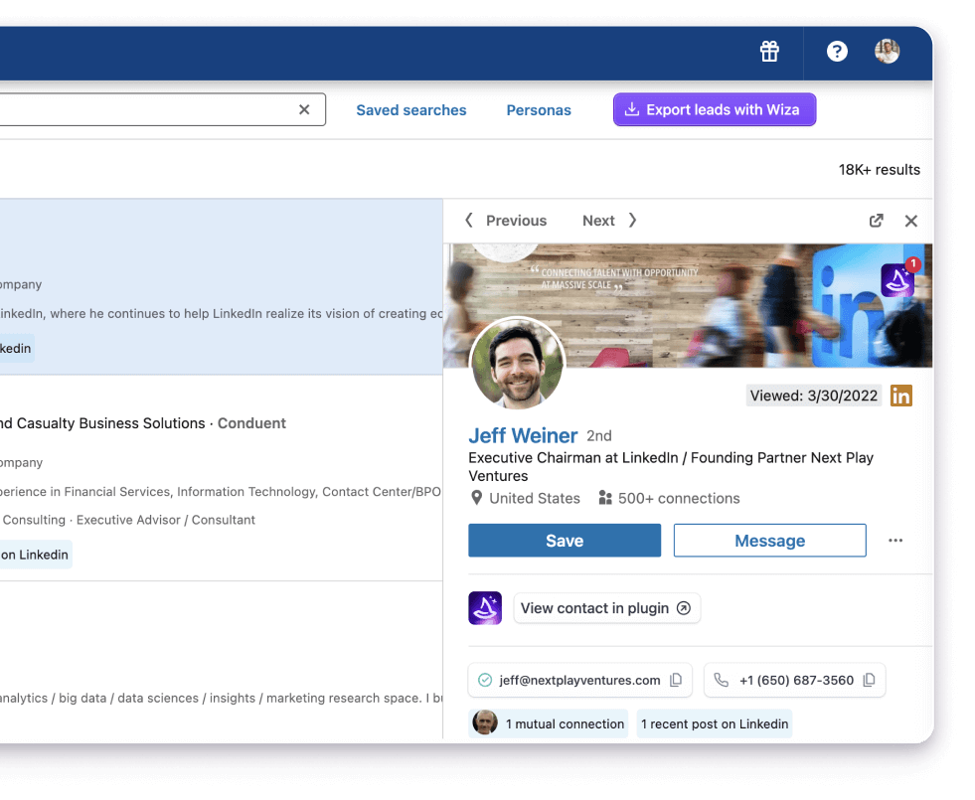Copy the email address using the copy icon
The width and height of the screenshot is (975, 800).
(x=677, y=680)
